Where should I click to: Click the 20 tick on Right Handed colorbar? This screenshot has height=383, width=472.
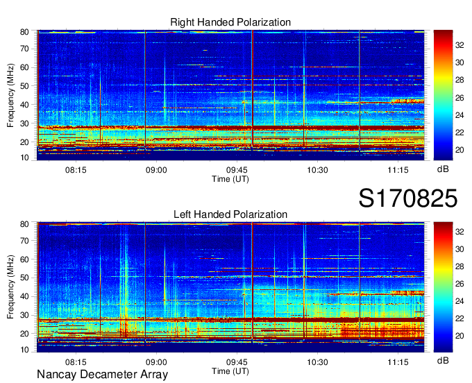(x=460, y=150)
